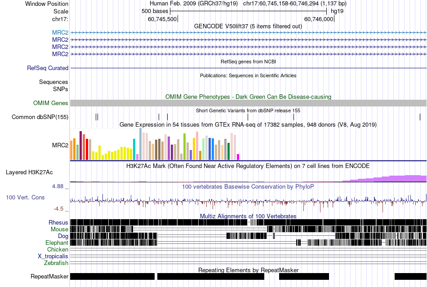Click the Common dbSNP(155) label

point(40,117)
